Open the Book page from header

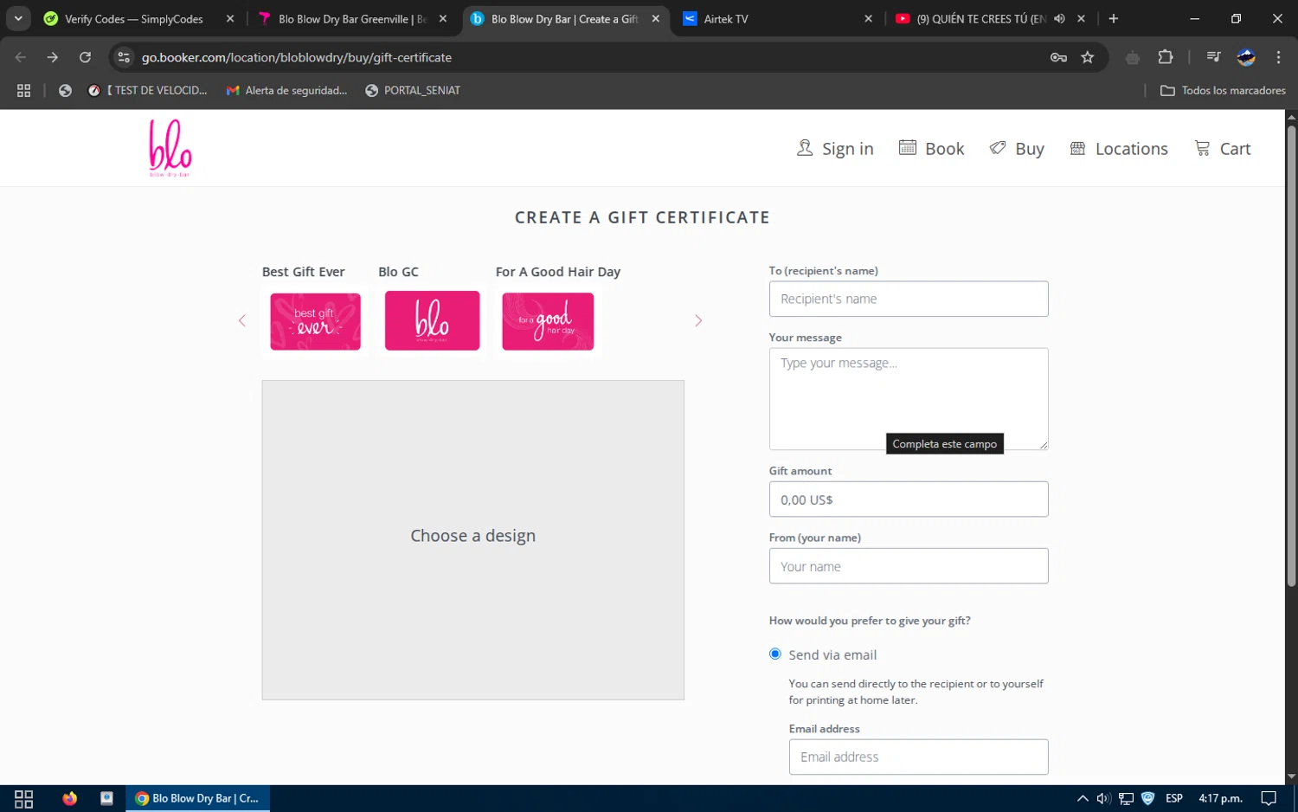click(x=931, y=149)
